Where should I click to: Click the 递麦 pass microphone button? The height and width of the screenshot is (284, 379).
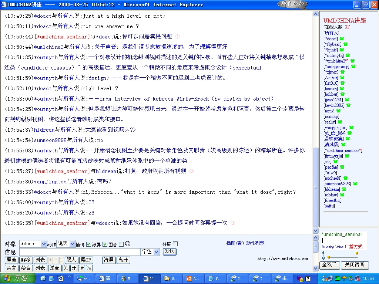(55, 268)
